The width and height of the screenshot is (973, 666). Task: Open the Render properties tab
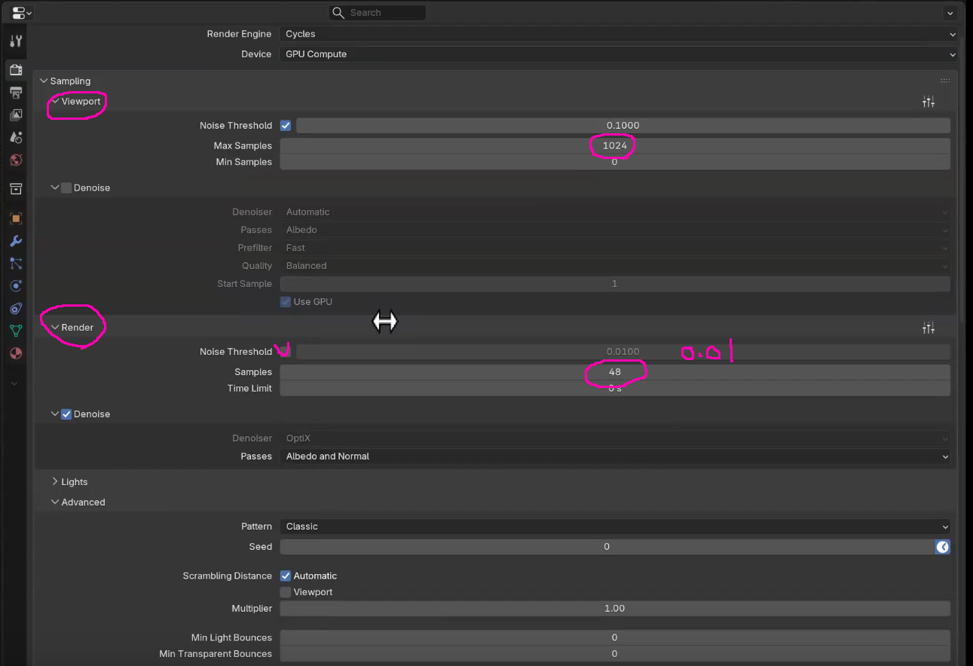click(15, 70)
